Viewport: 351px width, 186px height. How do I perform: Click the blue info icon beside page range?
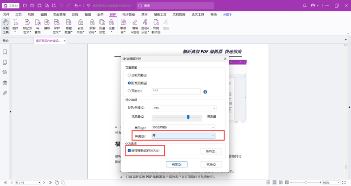click(x=205, y=92)
